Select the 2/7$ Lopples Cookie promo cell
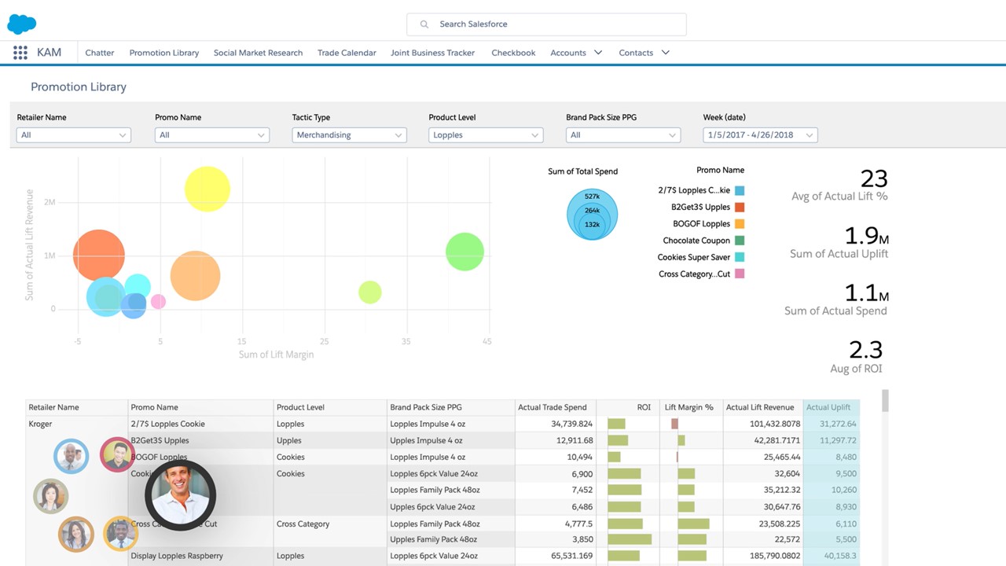1006x566 pixels. pos(167,424)
